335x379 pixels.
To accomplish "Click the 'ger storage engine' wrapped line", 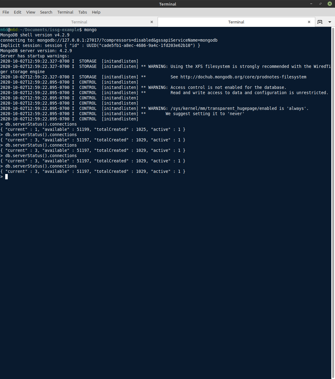I will click(x=23, y=72).
